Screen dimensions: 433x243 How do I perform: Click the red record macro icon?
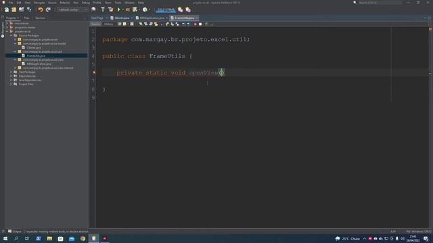[x=196, y=24]
